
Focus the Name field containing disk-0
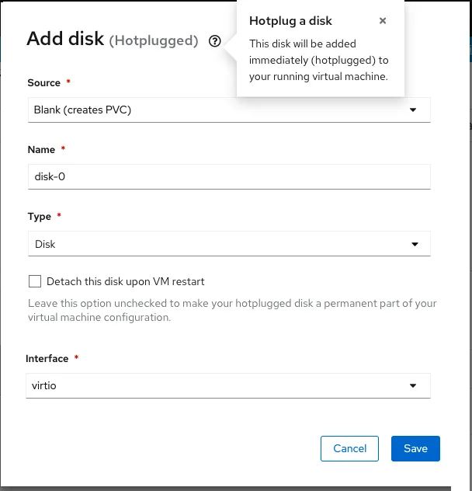pyautogui.click(x=228, y=176)
